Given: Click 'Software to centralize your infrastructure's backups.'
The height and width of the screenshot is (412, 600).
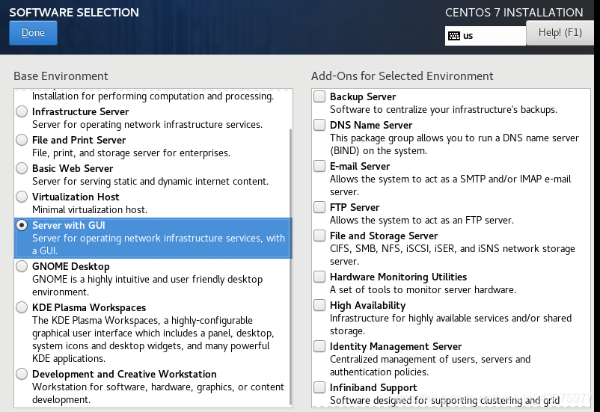Looking at the screenshot, I should 444,110.
